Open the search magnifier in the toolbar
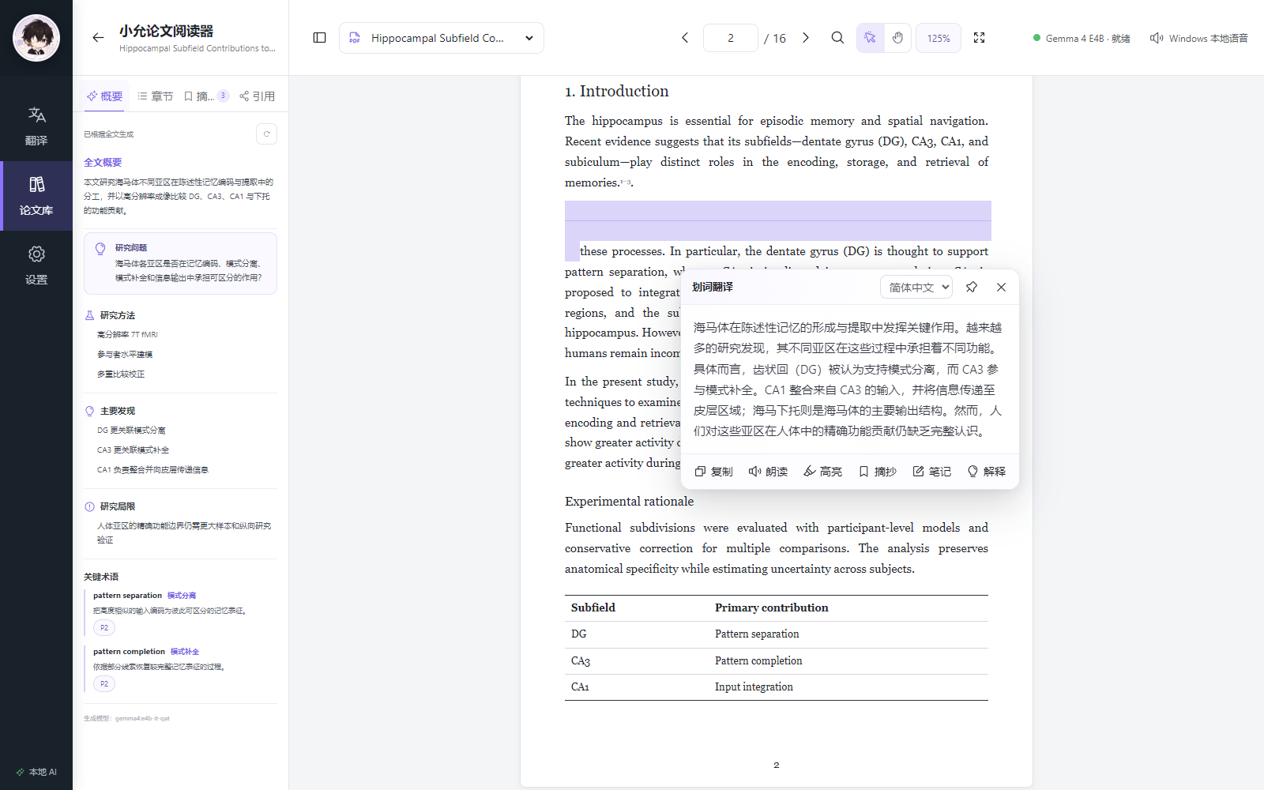The image size is (1264, 790). click(x=837, y=38)
